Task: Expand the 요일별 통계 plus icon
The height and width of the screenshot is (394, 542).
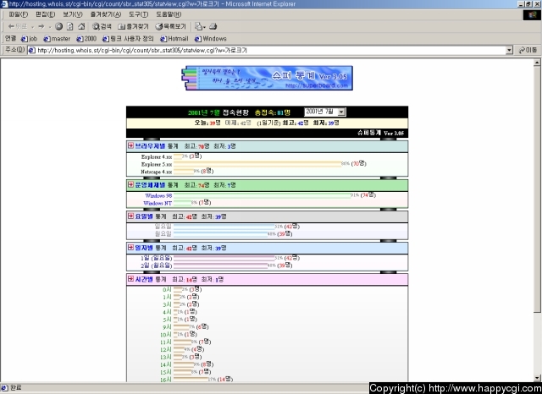Action: [130, 216]
